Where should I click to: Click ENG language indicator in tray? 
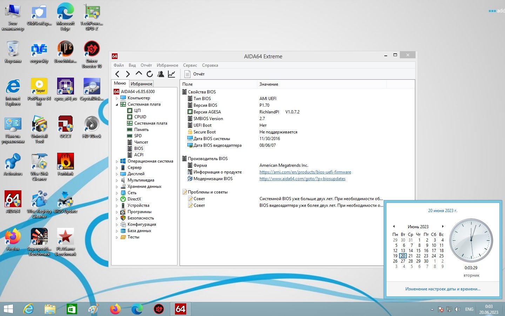(469, 309)
